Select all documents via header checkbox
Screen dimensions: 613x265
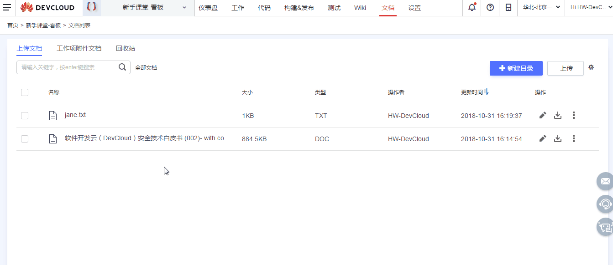24,92
